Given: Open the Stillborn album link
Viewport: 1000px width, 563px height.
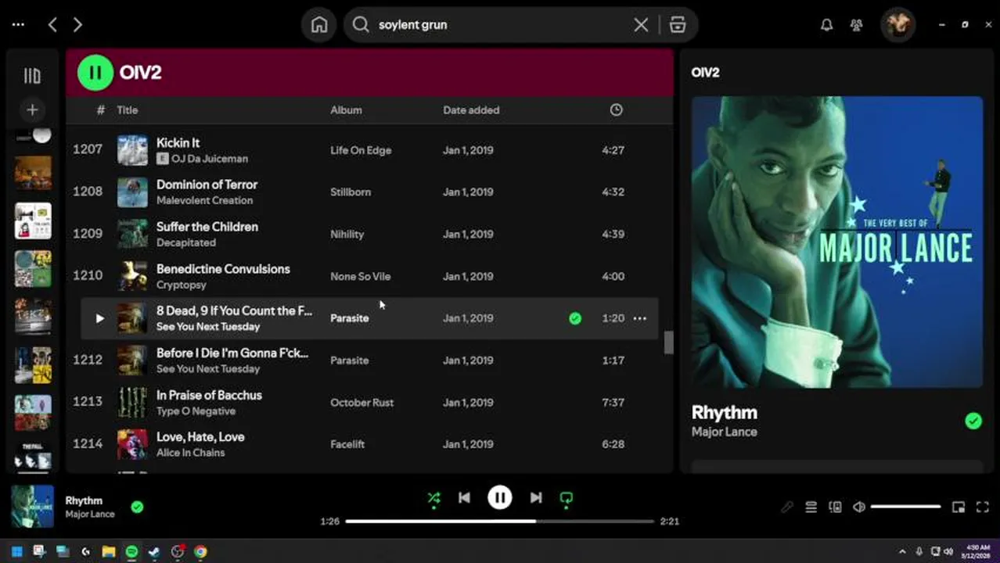Looking at the screenshot, I should click(x=351, y=192).
